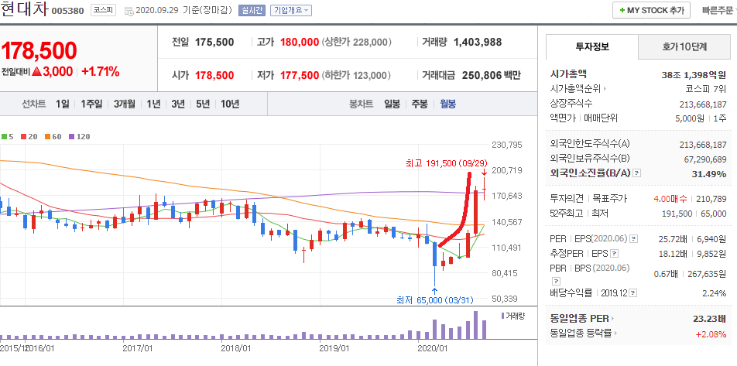Viewport: 737px width, 366px height.
Task: Click 4.00매수 investment opinion value
Action: (670, 199)
